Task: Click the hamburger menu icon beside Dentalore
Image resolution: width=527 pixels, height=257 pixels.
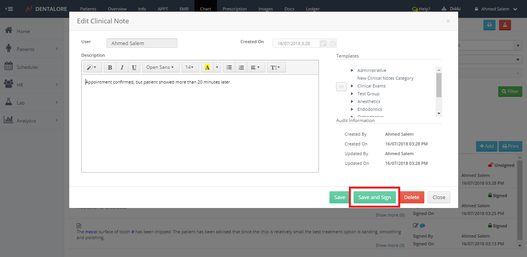Action: [x=9, y=9]
